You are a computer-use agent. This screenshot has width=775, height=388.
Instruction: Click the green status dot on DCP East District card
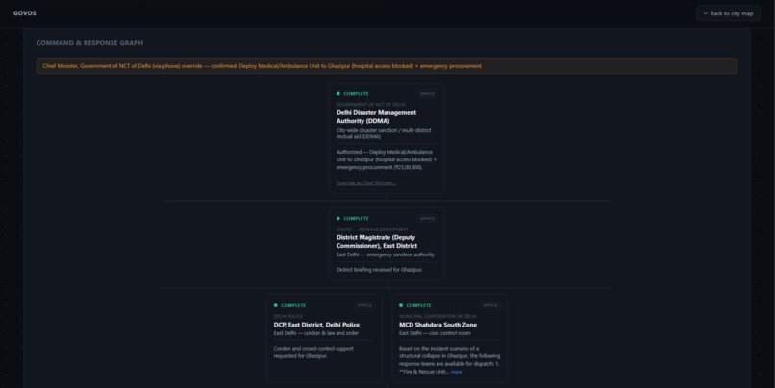click(275, 305)
